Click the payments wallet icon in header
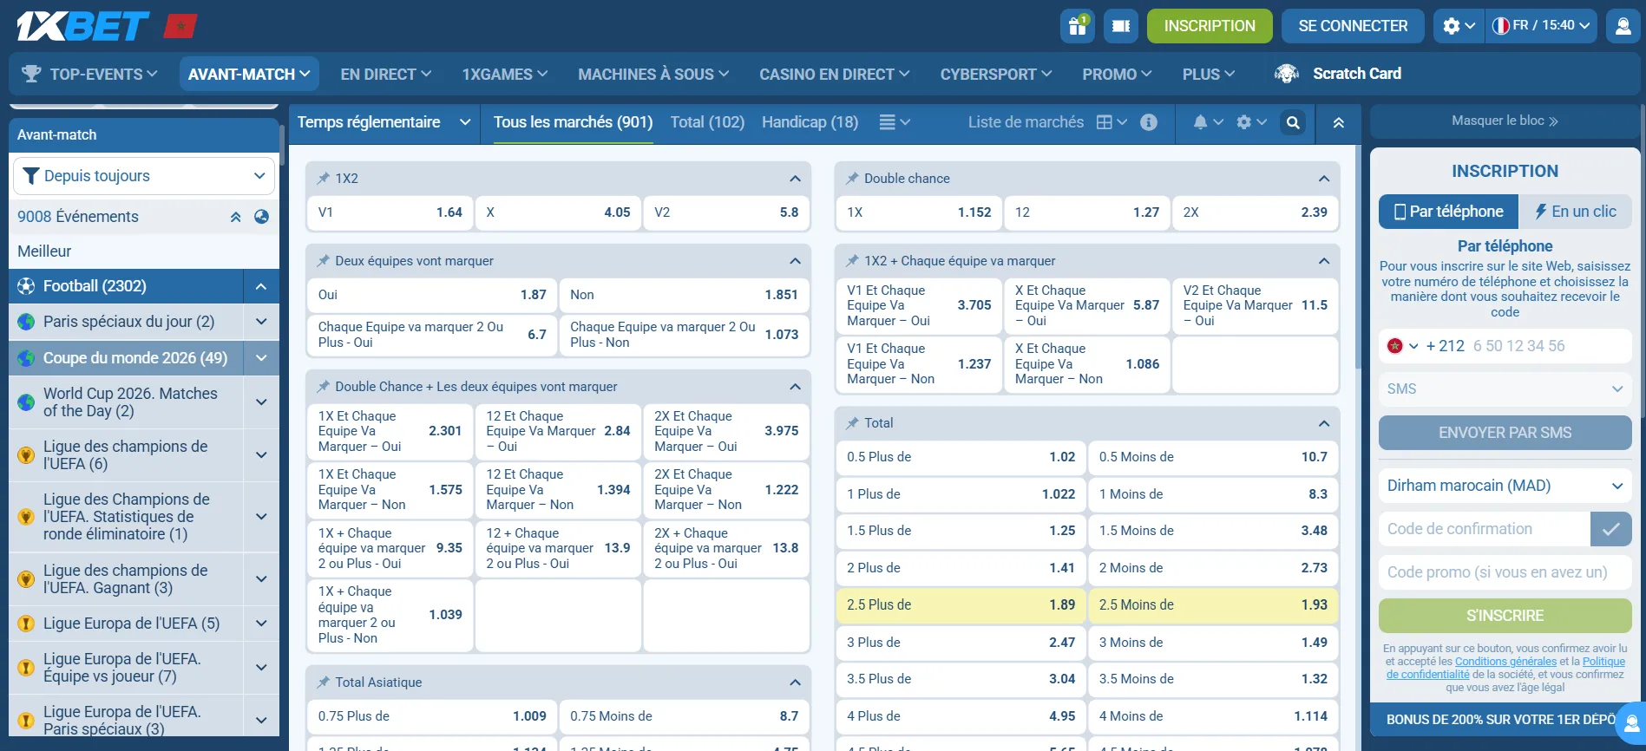The image size is (1646, 751). click(x=1120, y=26)
